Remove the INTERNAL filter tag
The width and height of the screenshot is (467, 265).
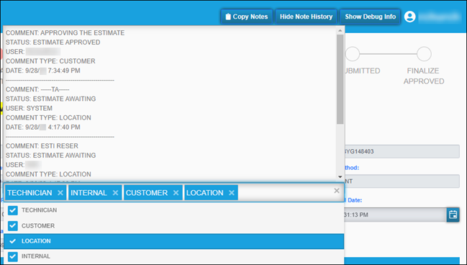pyautogui.click(x=116, y=193)
